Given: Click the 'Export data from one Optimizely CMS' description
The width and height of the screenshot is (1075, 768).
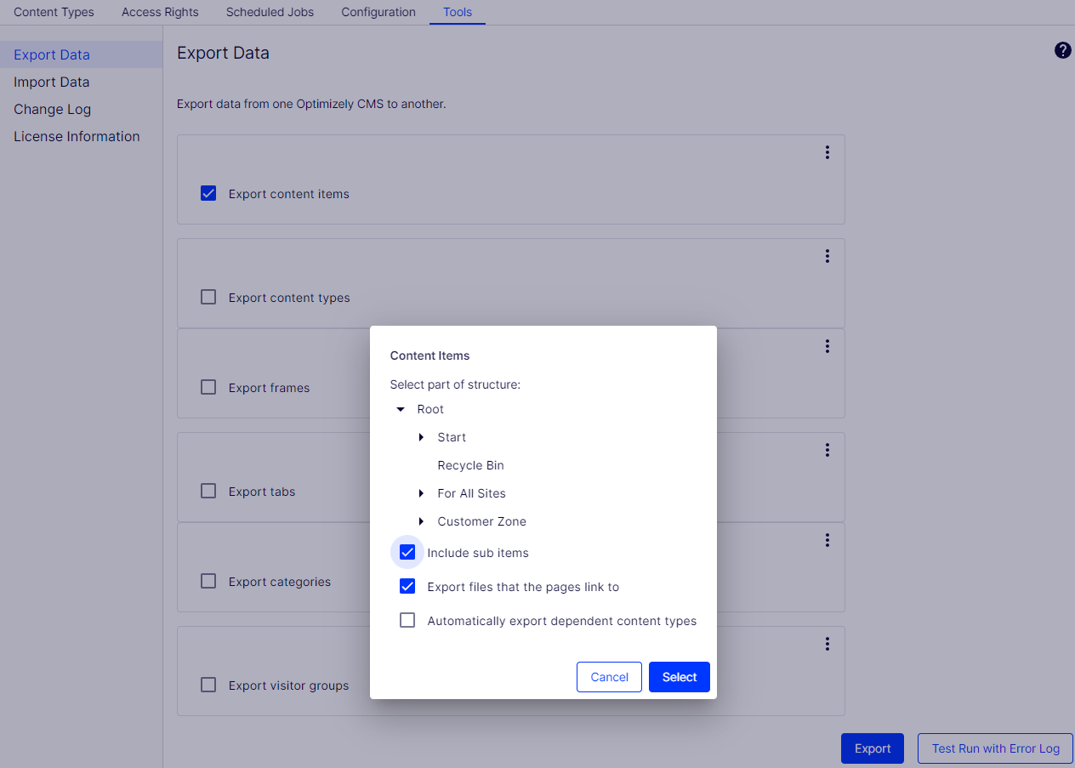Looking at the screenshot, I should click(x=311, y=105).
